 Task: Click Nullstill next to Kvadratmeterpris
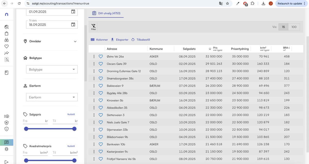(71, 146)
